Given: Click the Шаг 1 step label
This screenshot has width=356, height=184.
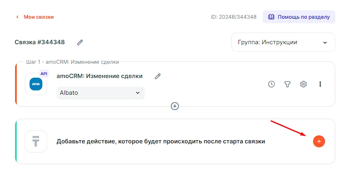Looking at the screenshot, I should (x=72, y=62).
